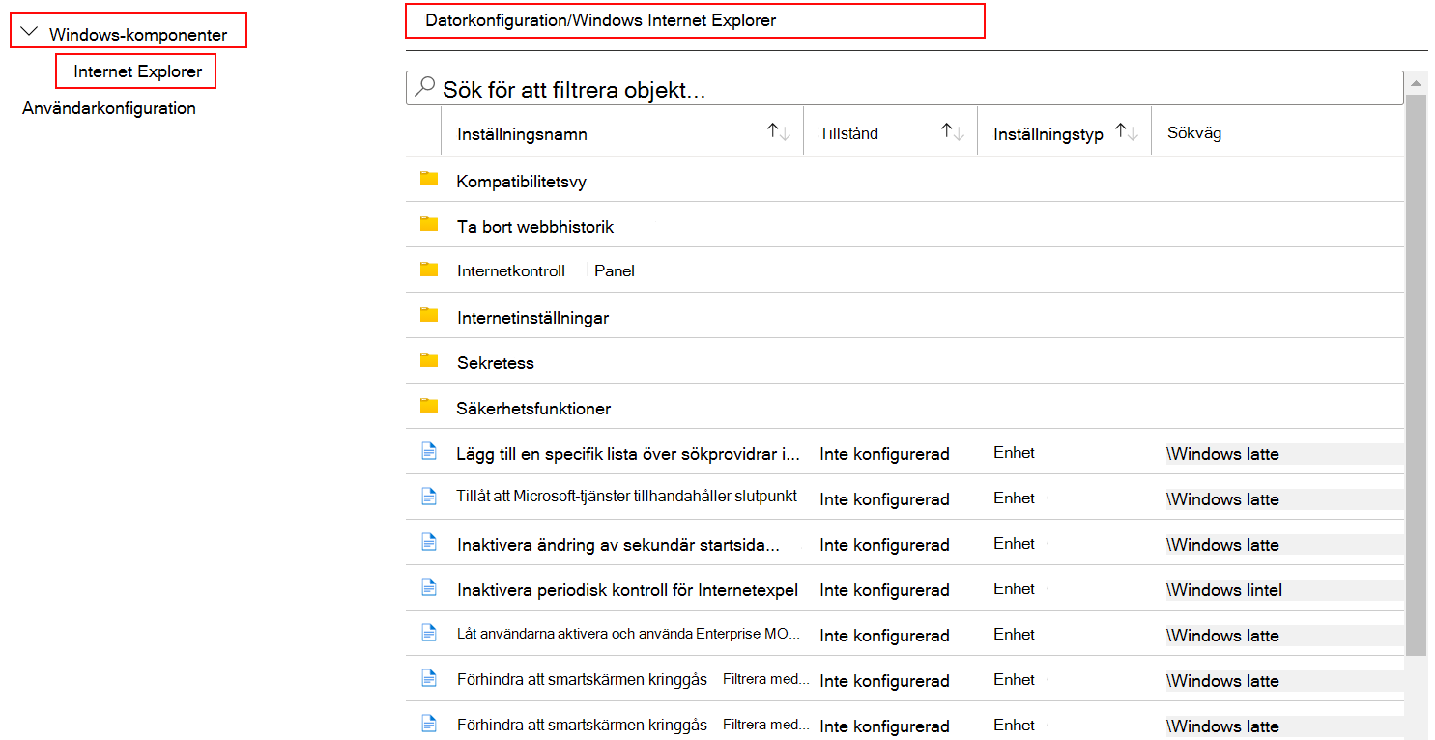The width and height of the screenshot is (1435, 740).
Task: Click Datorkonfiguration/Windows Internet Explorer breadcrumb title
Action: point(600,20)
